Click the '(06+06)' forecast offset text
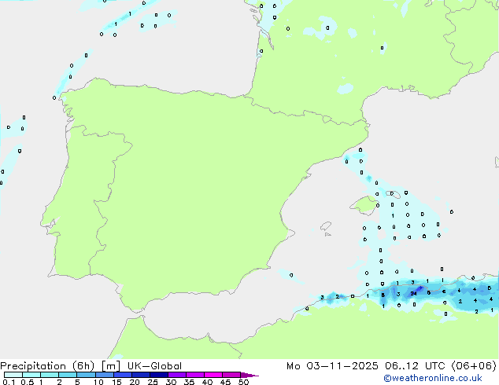 coord(474,366)
